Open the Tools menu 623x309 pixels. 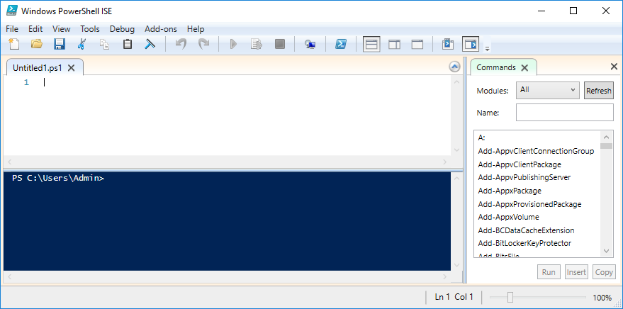pos(90,29)
